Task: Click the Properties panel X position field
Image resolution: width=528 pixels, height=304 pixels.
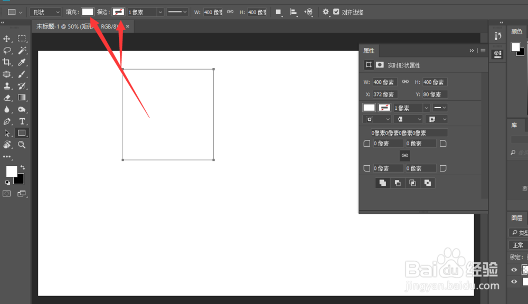Action: point(385,94)
